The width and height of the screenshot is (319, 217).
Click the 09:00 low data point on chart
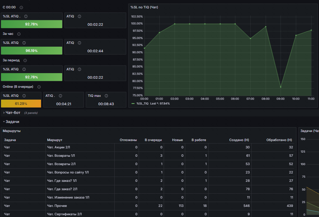tap(280, 87)
